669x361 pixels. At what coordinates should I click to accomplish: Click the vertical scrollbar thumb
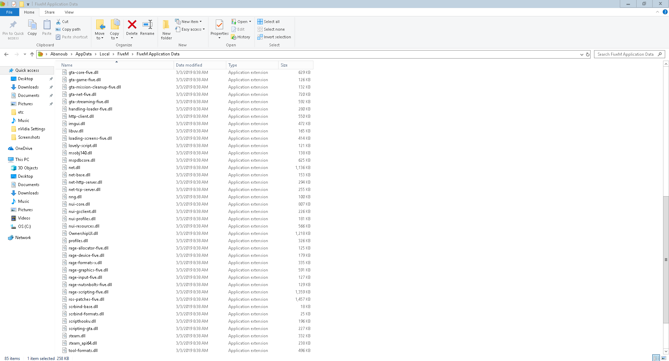[666, 260]
